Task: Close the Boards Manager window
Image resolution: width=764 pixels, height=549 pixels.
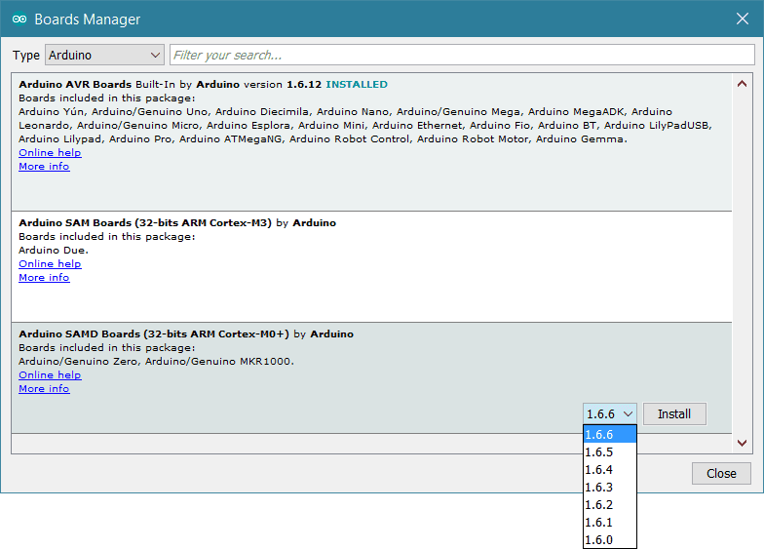Action: 742,20
